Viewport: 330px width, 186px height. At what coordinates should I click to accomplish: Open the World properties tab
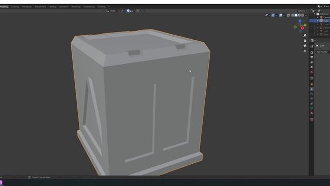coord(311,72)
